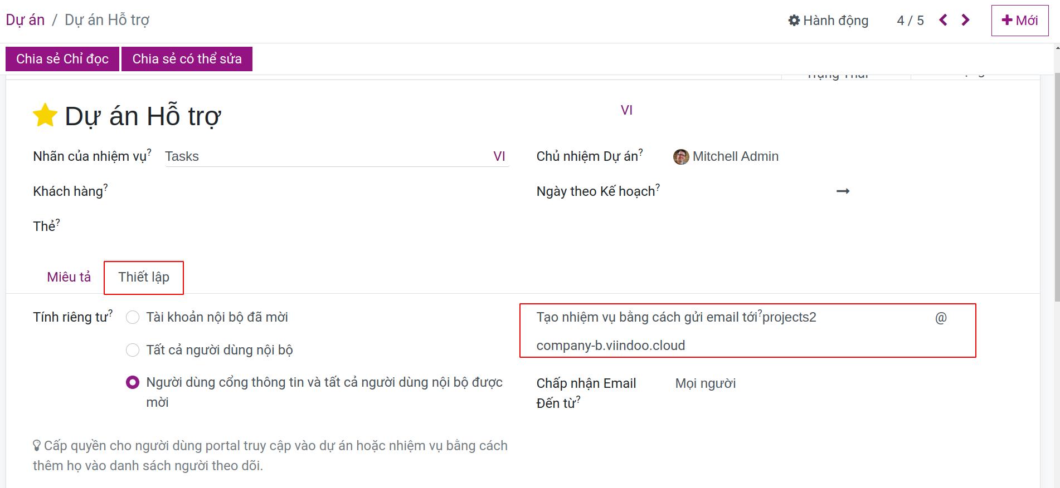Screen dimensions: 1060x488
Task: Click vertical scrollbar thumb
Action: pos(1057,186)
